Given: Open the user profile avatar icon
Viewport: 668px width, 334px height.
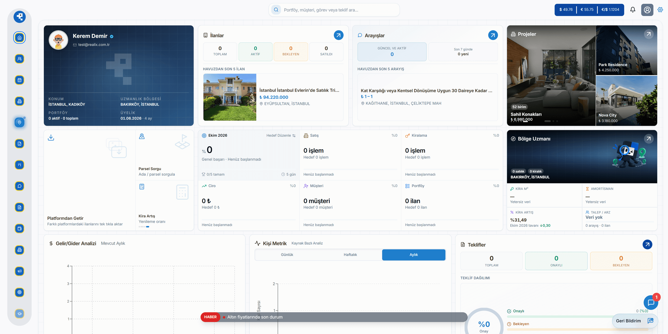Looking at the screenshot, I should 647,10.
